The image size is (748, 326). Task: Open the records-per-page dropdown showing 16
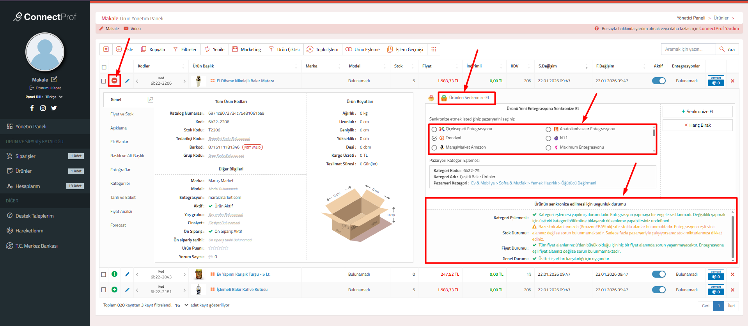click(x=182, y=305)
